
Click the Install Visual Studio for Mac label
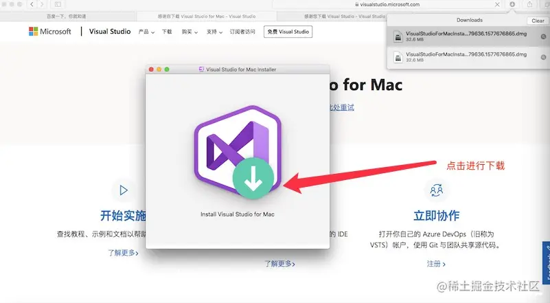[238, 214]
